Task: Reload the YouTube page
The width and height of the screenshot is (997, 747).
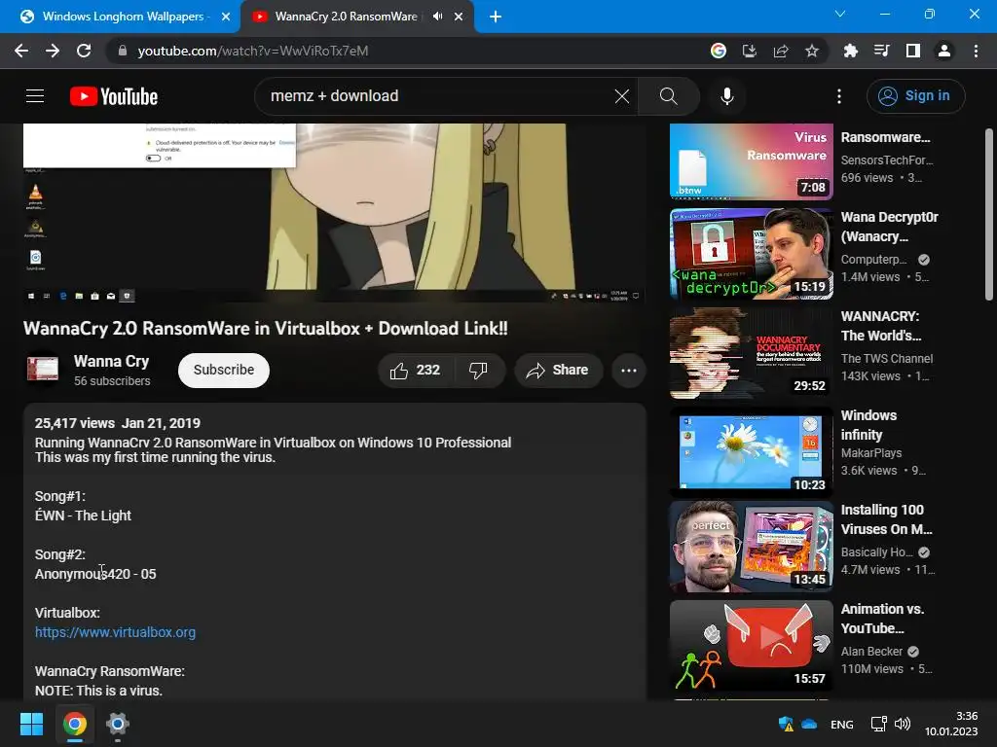Action: coord(84,51)
